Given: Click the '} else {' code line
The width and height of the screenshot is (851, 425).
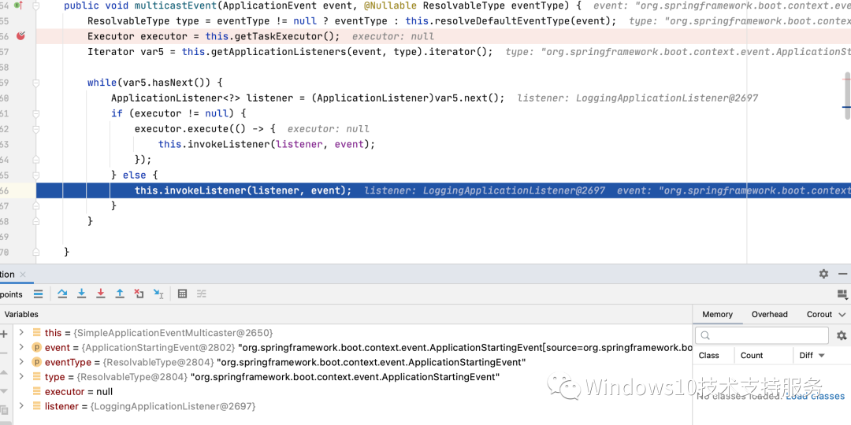Looking at the screenshot, I should (x=135, y=175).
